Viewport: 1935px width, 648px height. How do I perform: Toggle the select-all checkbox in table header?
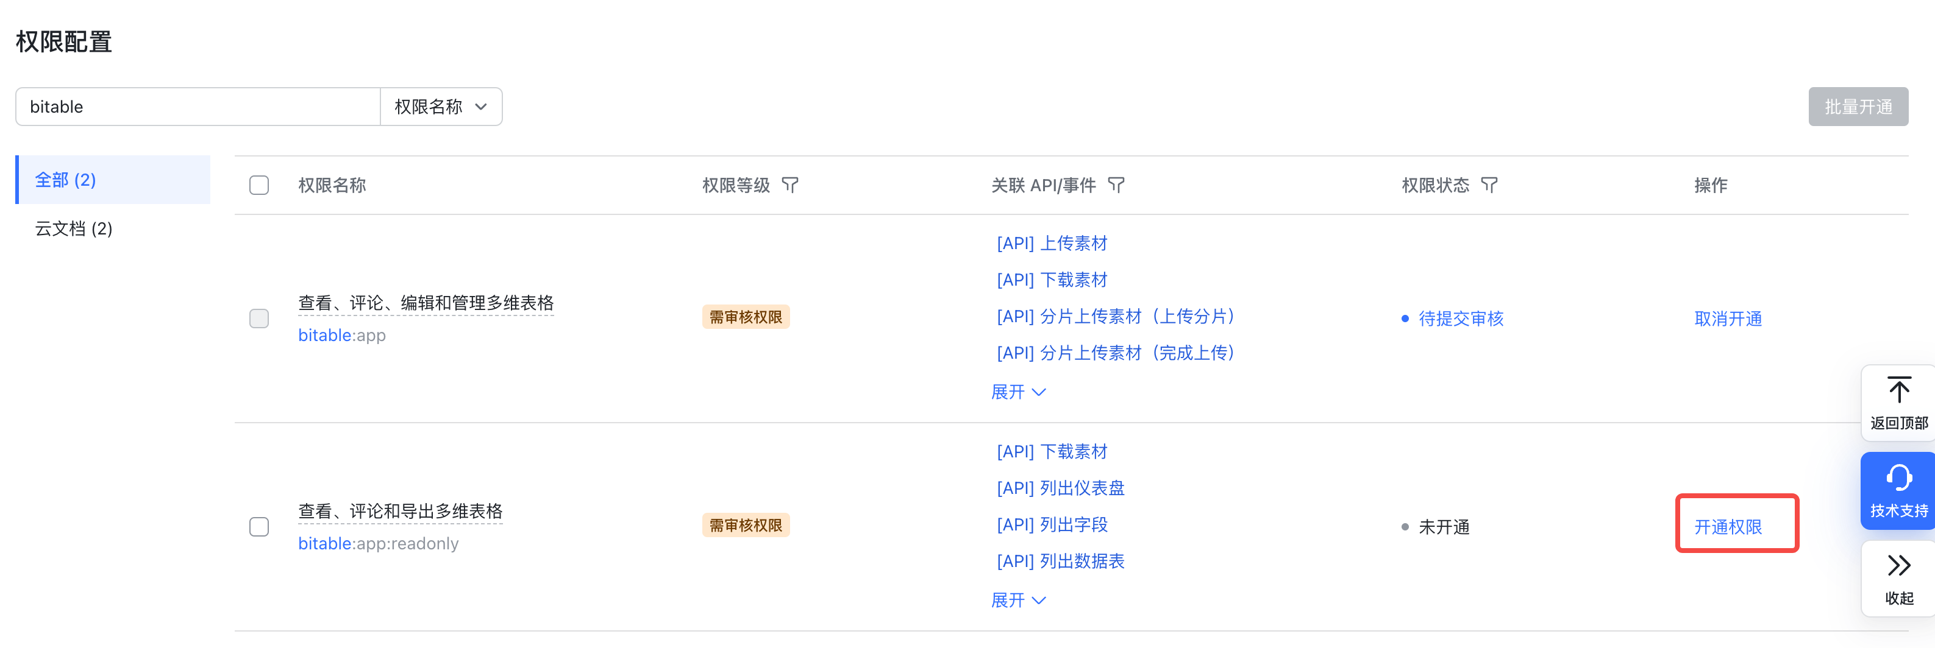tap(259, 185)
